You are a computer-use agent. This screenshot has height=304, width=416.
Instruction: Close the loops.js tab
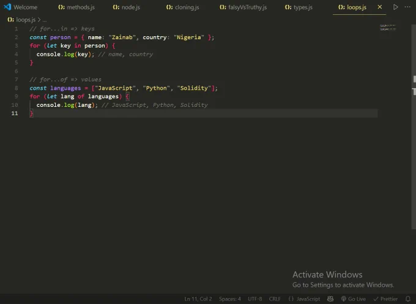pyautogui.click(x=380, y=7)
